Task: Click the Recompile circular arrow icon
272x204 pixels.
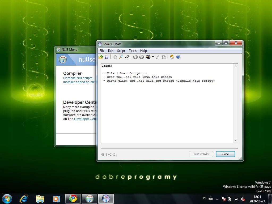Action: [135, 57]
